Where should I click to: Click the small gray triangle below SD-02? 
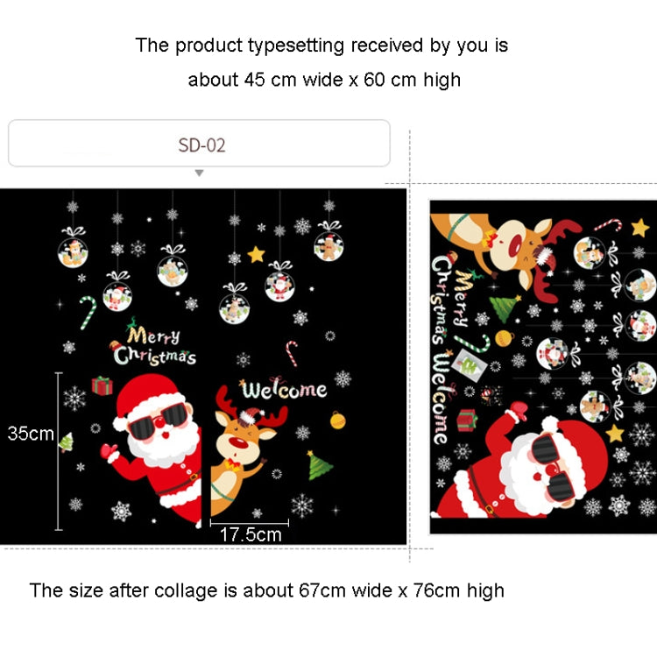[x=200, y=173]
